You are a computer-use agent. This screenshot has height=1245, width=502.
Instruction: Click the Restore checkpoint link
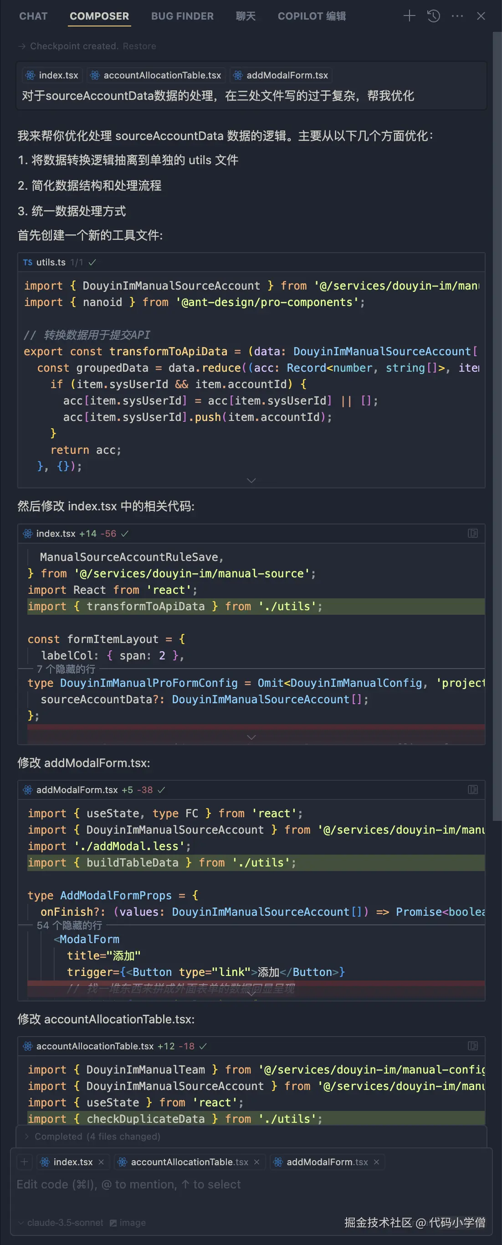(x=139, y=46)
